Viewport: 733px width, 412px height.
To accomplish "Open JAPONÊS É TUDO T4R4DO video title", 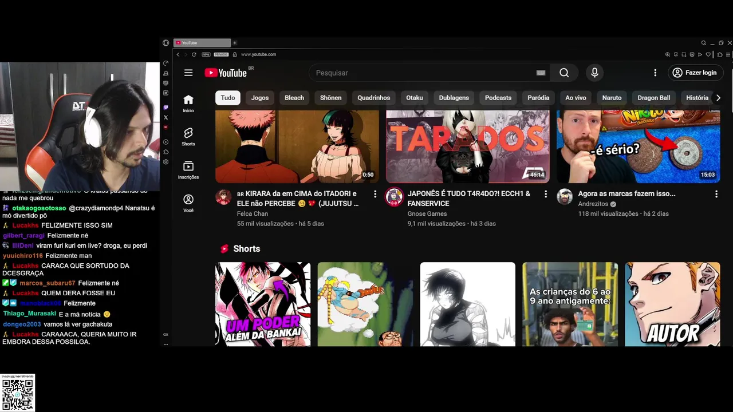I will 469,199.
